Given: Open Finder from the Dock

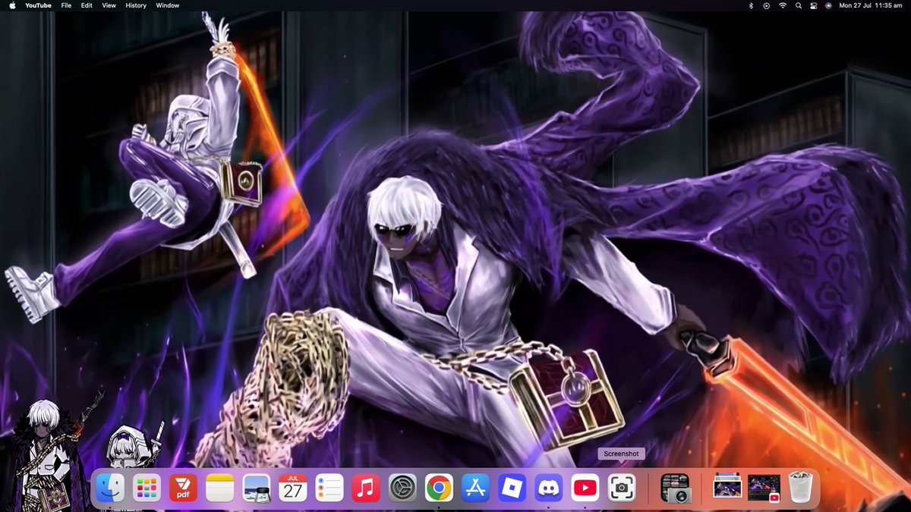Looking at the screenshot, I should (111, 488).
